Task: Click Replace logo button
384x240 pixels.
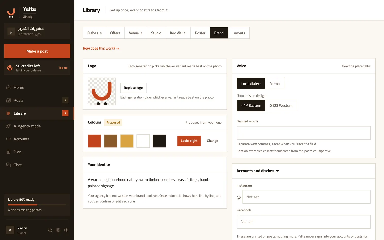Action: [133, 88]
